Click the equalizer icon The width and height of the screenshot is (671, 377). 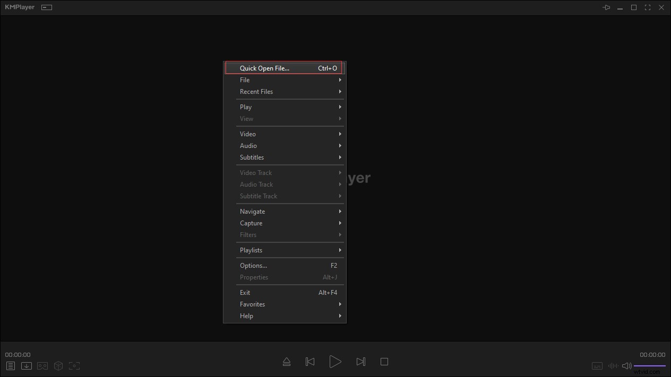point(613,366)
